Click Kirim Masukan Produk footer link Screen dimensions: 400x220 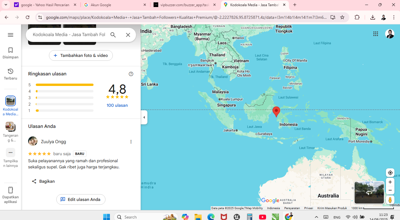(x=332, y=208)
